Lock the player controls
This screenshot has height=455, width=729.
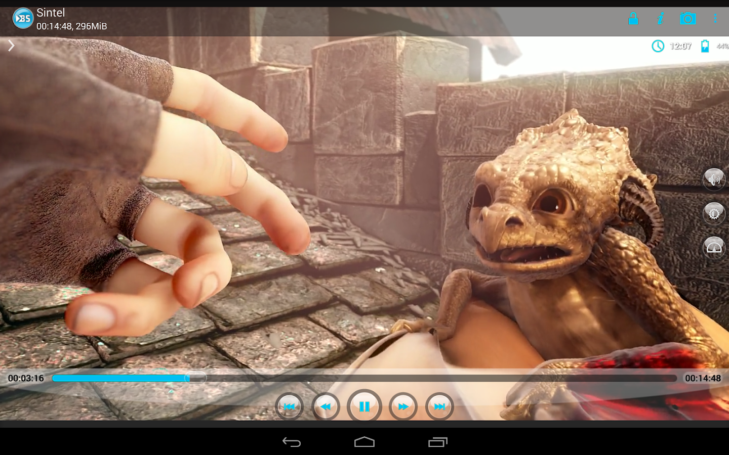click(633, 18)
